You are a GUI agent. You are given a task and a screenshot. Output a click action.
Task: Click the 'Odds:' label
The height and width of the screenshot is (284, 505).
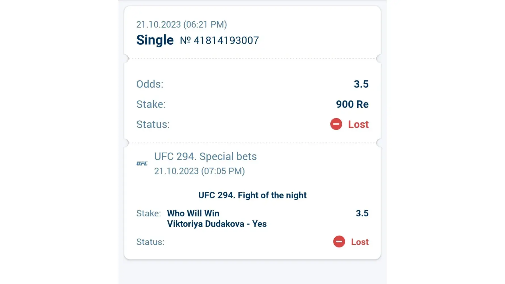150,84
